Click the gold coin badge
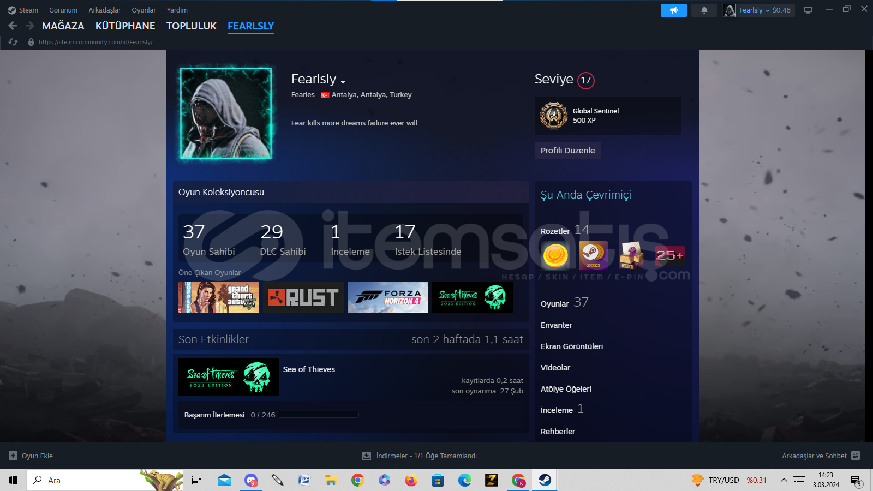873x491 pixels. (555, 255)
